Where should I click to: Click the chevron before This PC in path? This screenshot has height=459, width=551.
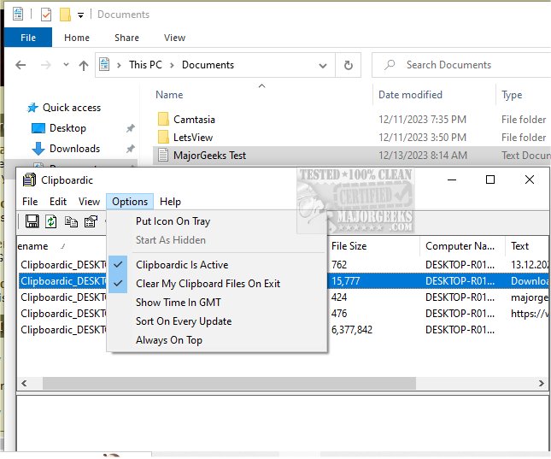click(119, 66)
